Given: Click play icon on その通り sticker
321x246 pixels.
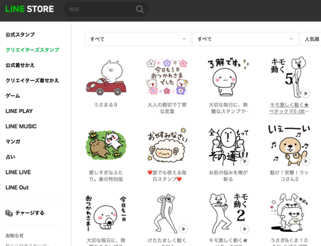Looking at the screenshot, I should pyautogui.click(x=245, y=161).
